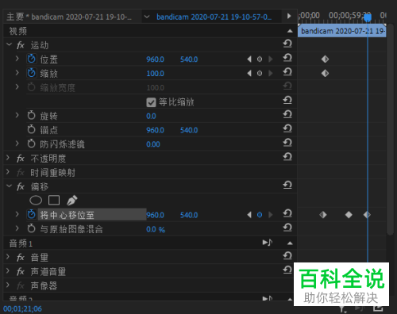Reset 与原始图像混合 parameter
The image size is (397, 314).
(x=287, y=228)
